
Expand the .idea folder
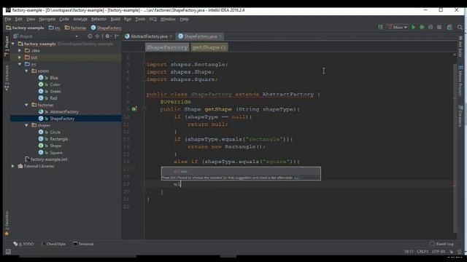pos(20,50)
